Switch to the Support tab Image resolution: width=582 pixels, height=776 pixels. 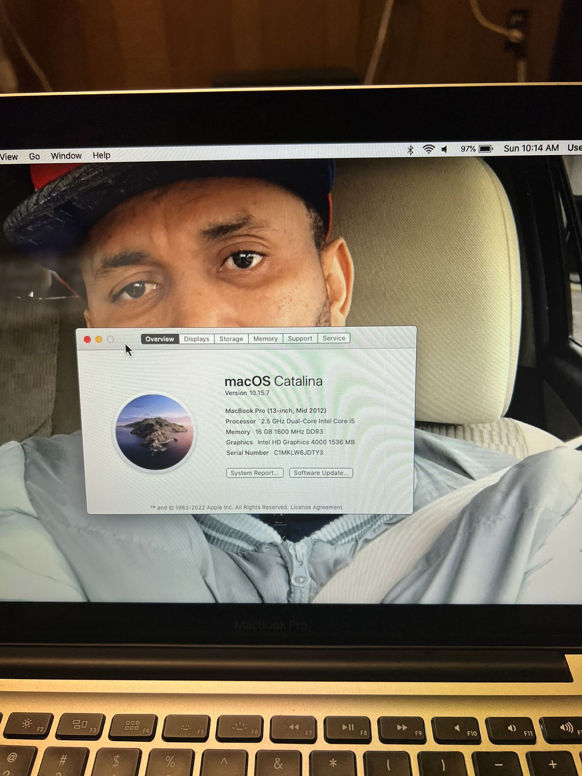pos(300,338)
